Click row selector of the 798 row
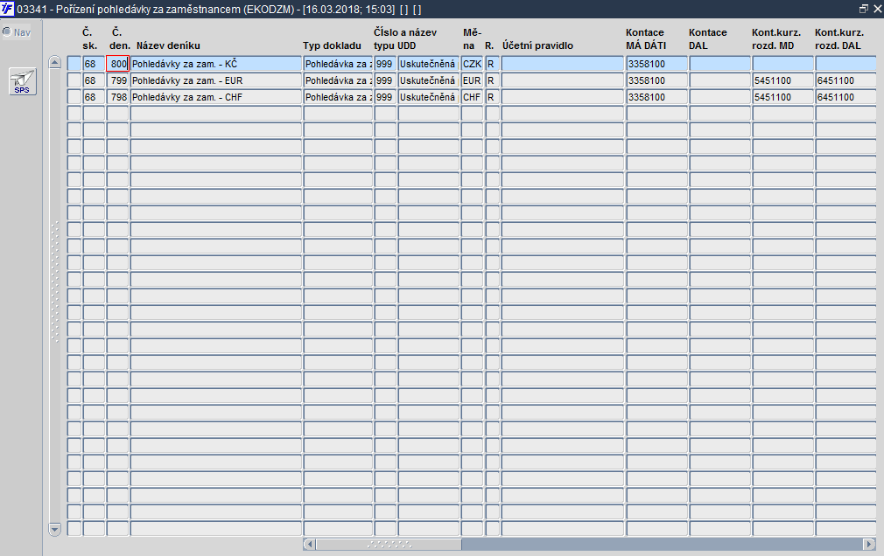Image resolution: width=884 pixels, height=556 pixels. click(74, 97)
